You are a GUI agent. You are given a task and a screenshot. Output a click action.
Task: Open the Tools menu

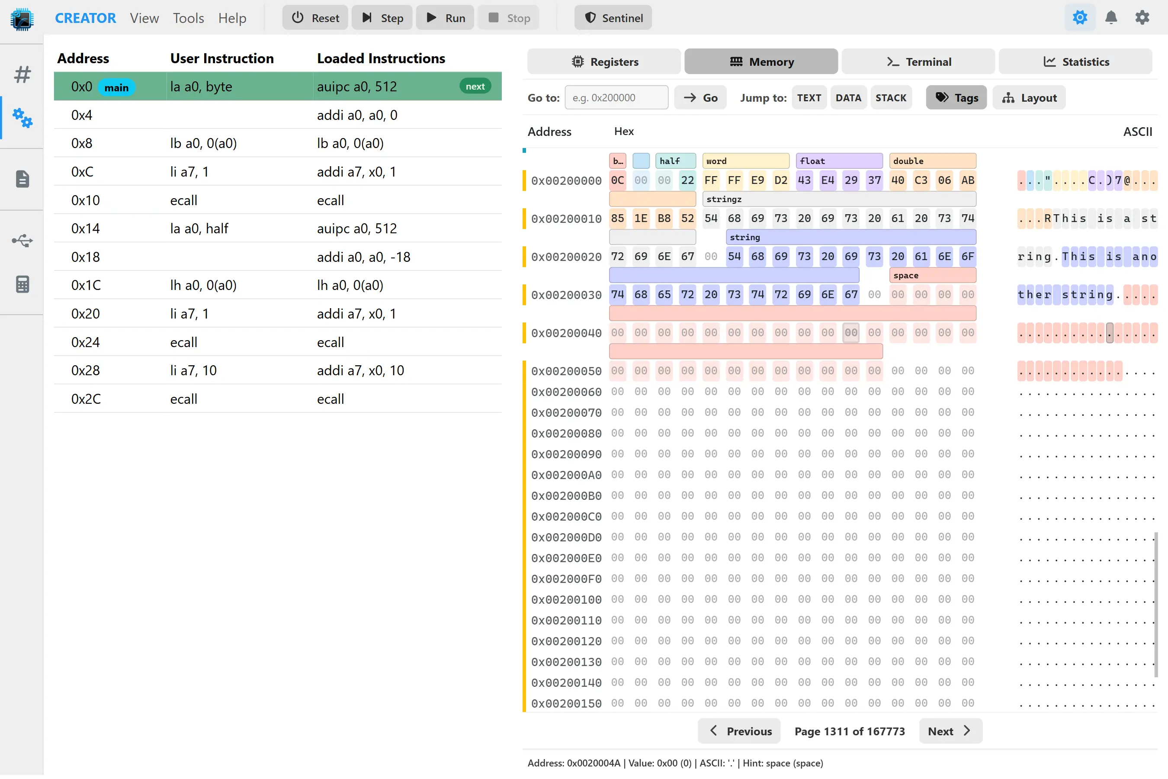coord(188,18)
